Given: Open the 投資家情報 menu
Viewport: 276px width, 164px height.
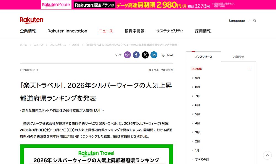Looking at the screenshot, I should pyautogui.click(x=134, y=31).
